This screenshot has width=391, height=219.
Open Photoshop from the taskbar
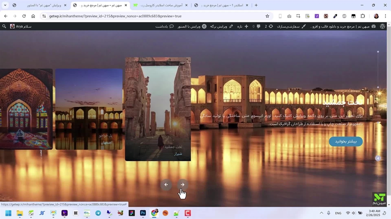(143, 213)
